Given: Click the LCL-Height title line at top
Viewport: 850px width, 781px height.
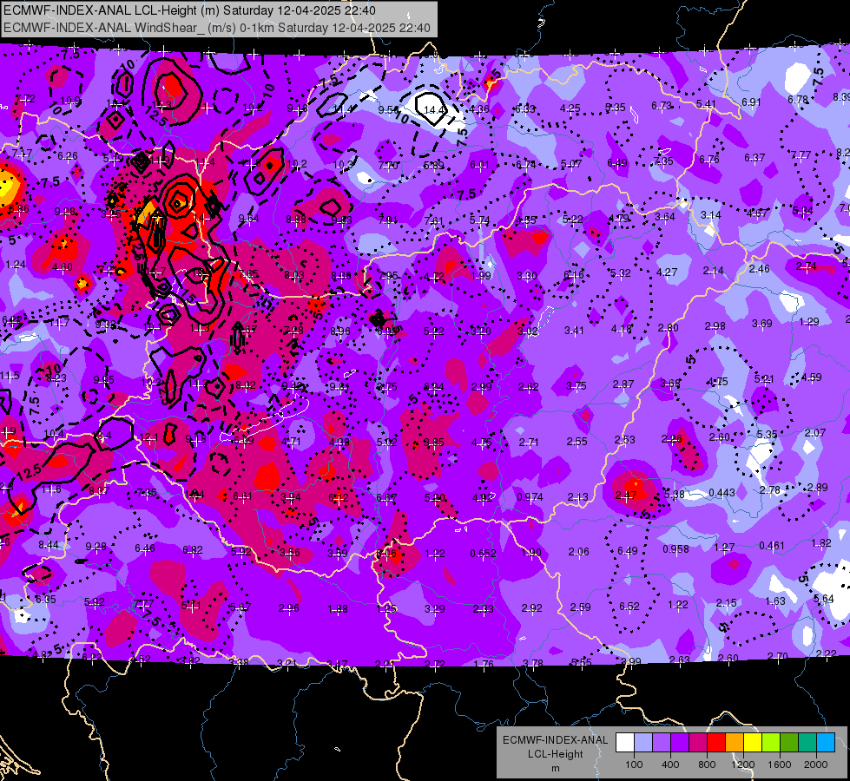Looking at the screenshot, I should 190,10.
